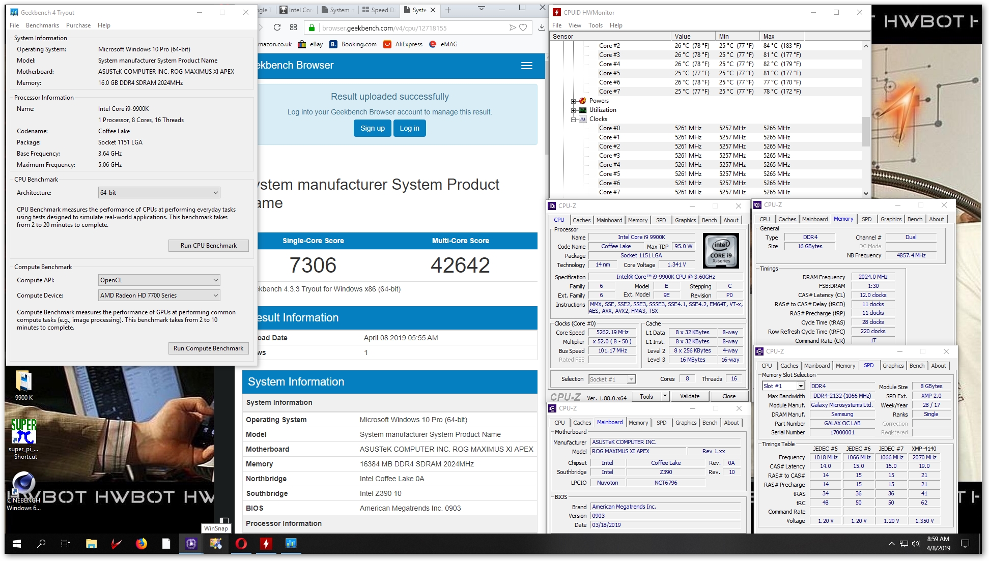
Task: Select the super_pi shortcut desktop icon
Action: [23, 438]
